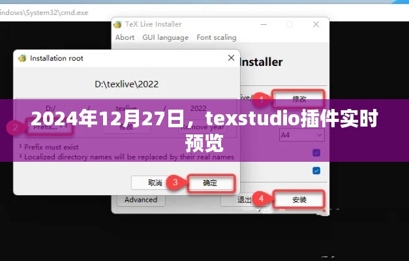
Task: Open the A4 paper size dropdown
Action: 302,135
